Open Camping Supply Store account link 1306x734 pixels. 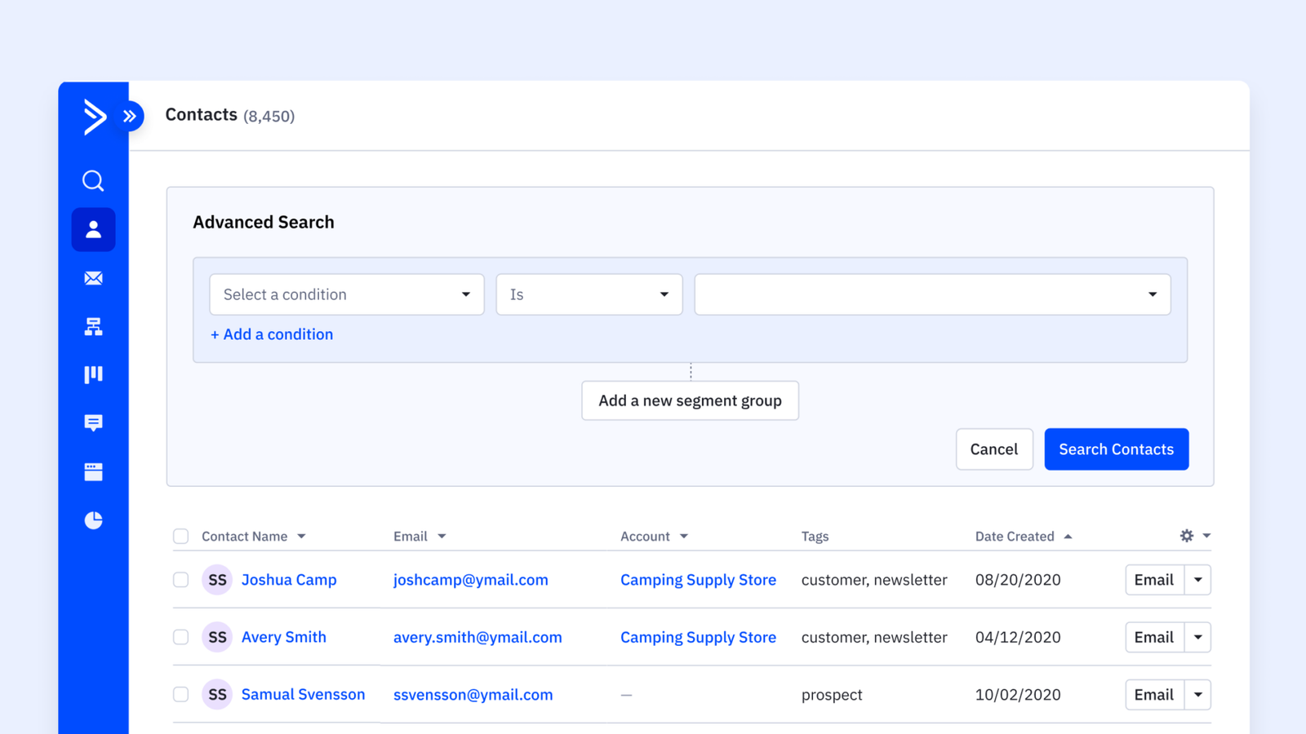click(698, 580)
